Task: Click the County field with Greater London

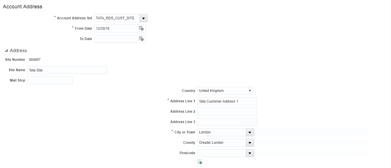Action: pos(222,143)
